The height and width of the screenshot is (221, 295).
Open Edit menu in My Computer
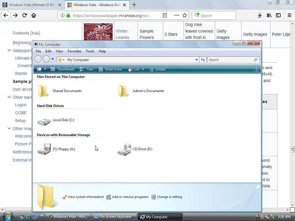(x=48, y=51)
